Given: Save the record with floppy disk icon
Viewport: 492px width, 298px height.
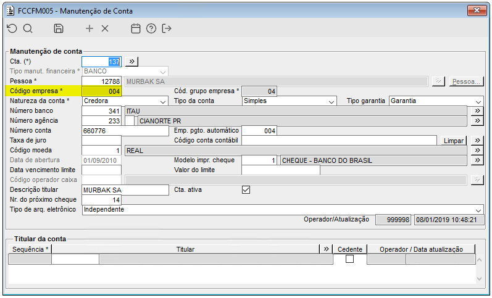Looking at the screenshot, I should tap(59, 28).
